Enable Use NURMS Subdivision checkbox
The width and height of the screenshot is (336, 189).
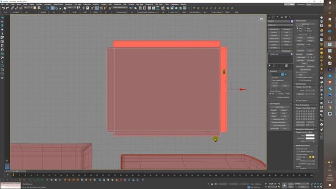point(297,152)
